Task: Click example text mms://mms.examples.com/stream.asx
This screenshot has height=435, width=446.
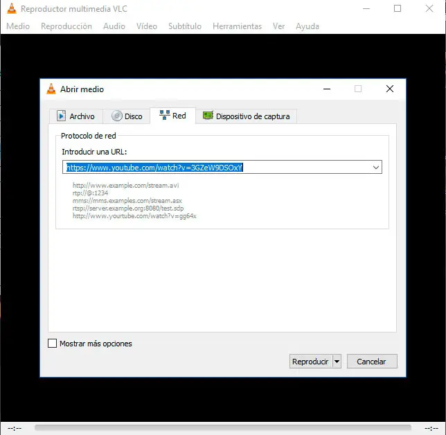Action: click(x=127, y=201)
